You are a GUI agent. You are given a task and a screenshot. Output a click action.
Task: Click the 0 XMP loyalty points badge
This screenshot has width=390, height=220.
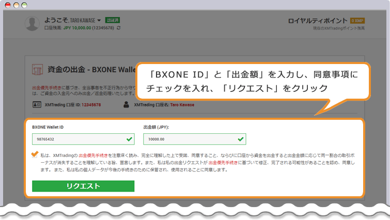coord(357,21)
